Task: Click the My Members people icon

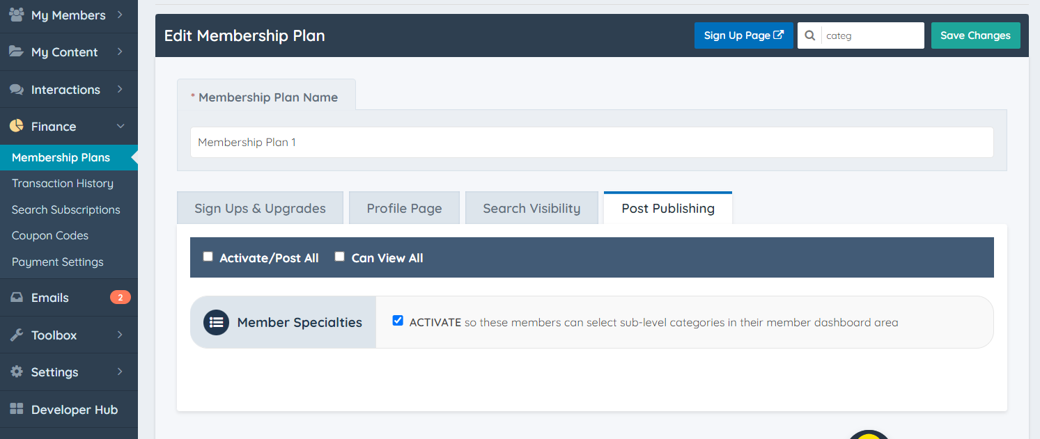Action: 17,15
